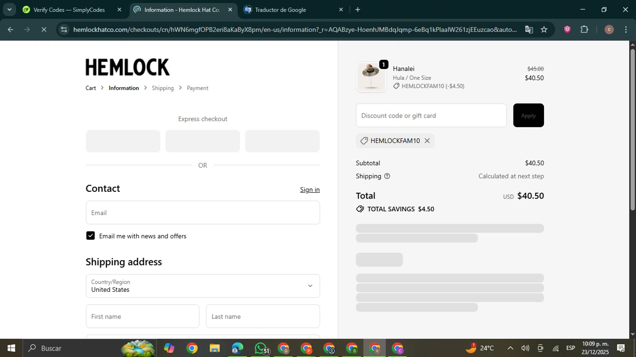This screenshot has width=636, height=357.
Task: Click the Sign in link
Action: 310,190
